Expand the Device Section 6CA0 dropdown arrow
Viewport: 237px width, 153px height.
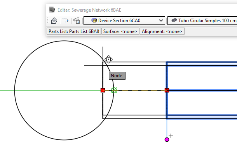161,21
